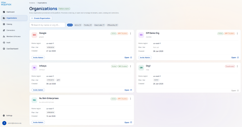Viewport: 242px width, 127px height.
Task: Open EIP Demo Org more-options menu
Action: [x=237, y=34]
